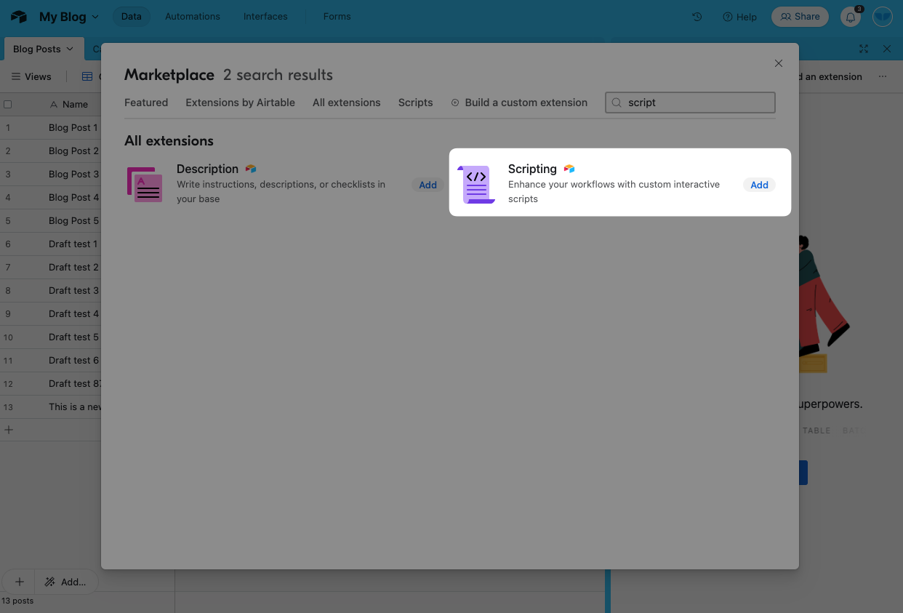
Task: Click the Scripting extension icon
Action: coord(476,185)
